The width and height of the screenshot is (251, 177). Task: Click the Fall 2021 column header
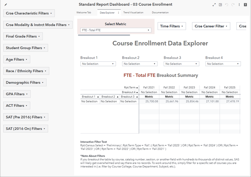tap(149, 88)
